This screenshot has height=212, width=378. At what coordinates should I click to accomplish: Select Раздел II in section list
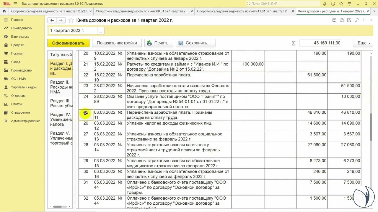coord(61,87)
